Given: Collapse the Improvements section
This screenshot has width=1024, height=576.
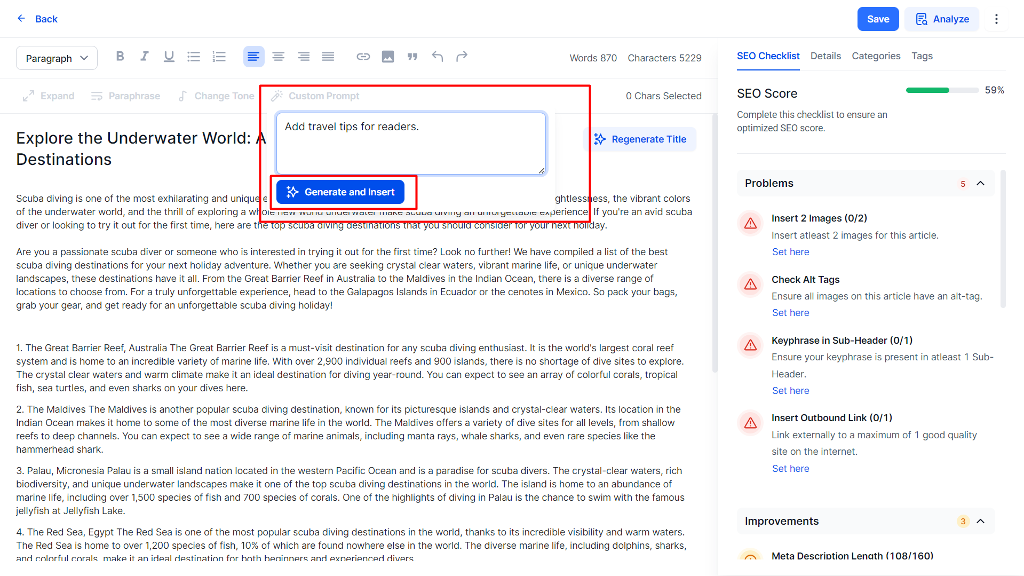Looking at the screenshot, I should tap(980, 521).
